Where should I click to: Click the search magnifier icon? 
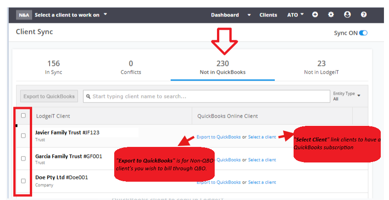[x=88, y=97]
